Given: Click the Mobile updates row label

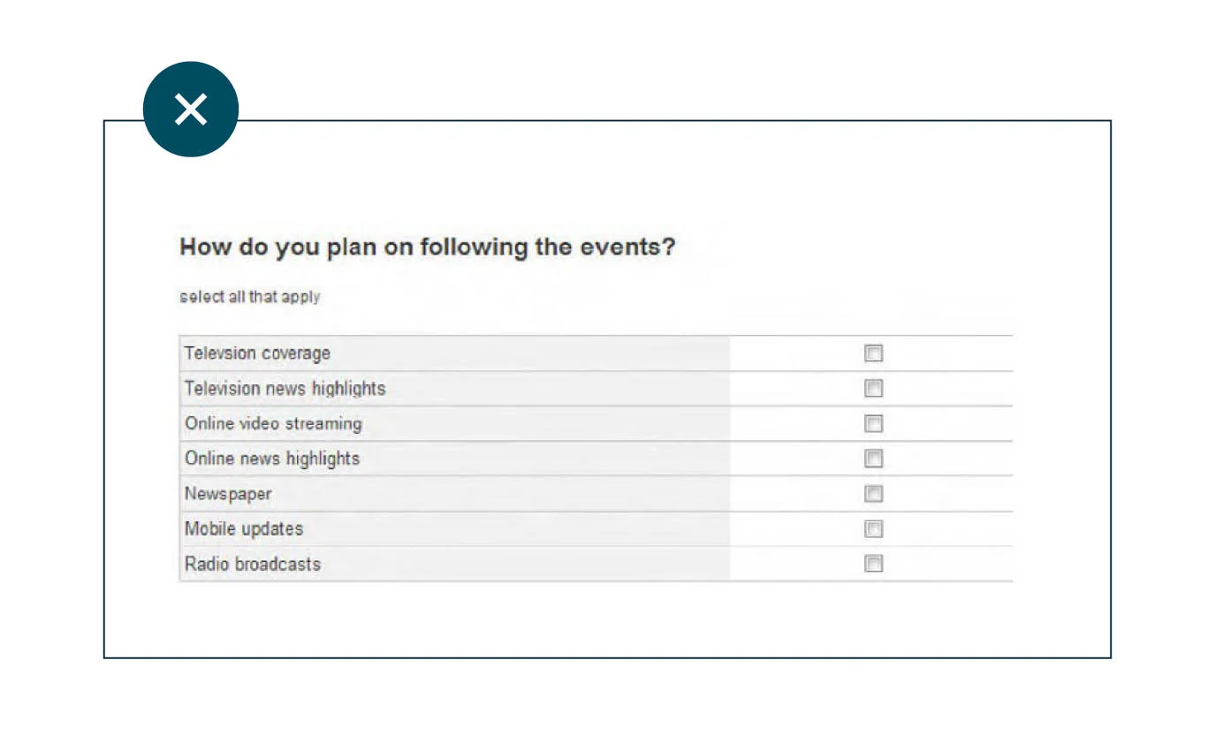Looking at the screenshot, I should 244,528.
